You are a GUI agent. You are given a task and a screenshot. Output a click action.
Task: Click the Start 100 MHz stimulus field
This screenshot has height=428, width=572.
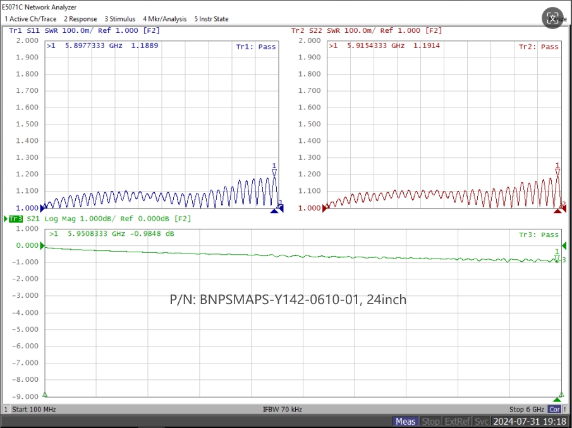pyautogui.click(x=34, y=410)
